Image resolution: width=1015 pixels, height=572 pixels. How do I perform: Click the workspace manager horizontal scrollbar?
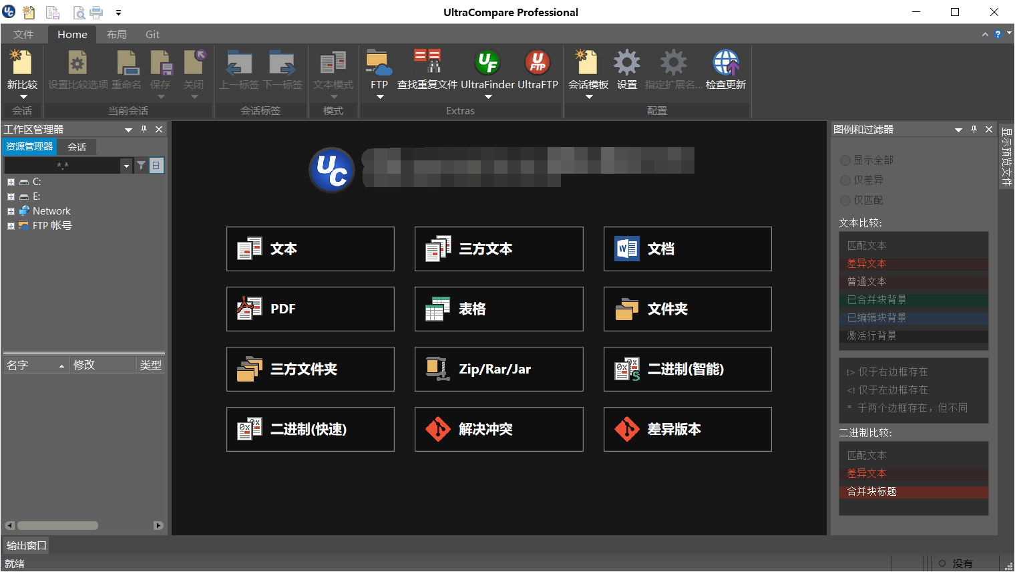[57, 525]
